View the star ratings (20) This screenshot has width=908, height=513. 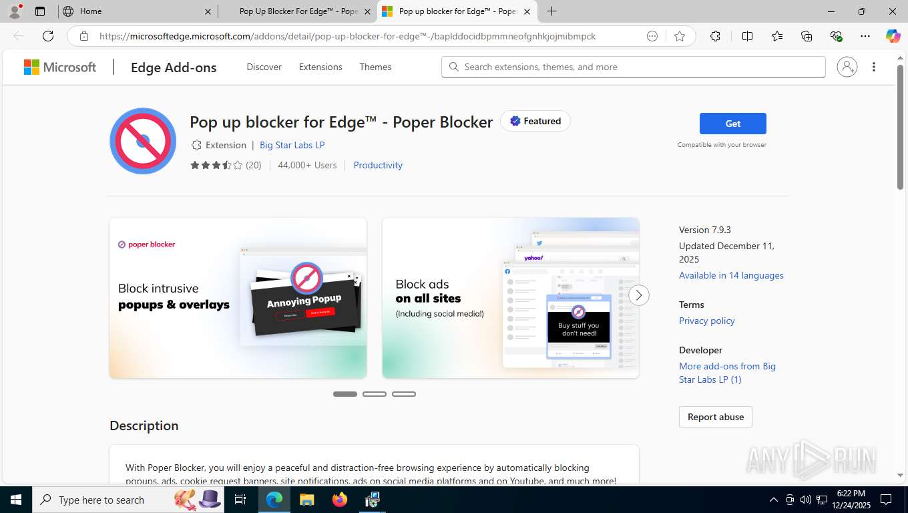tap(226, 165)
